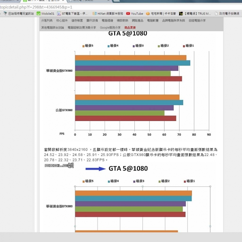Select the teal 場景4 bar of 華碩黃金版GTX980, upper chart
242x242 pixels.
(132, 63)
